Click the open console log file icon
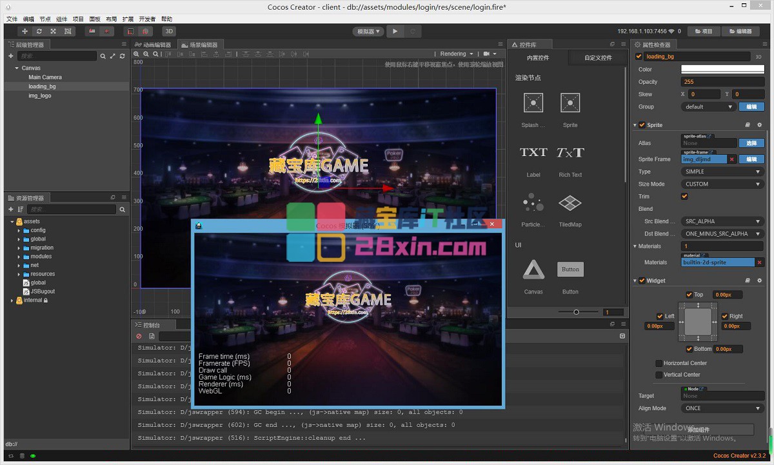Viewport: 774px width, 465px height. point(152,336)
